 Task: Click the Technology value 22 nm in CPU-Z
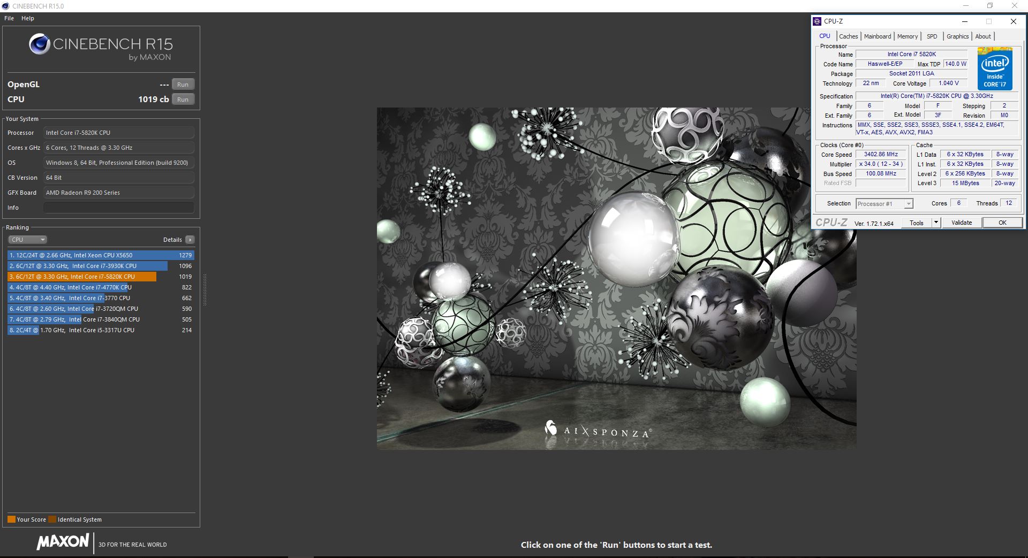(x=871, y=83)
